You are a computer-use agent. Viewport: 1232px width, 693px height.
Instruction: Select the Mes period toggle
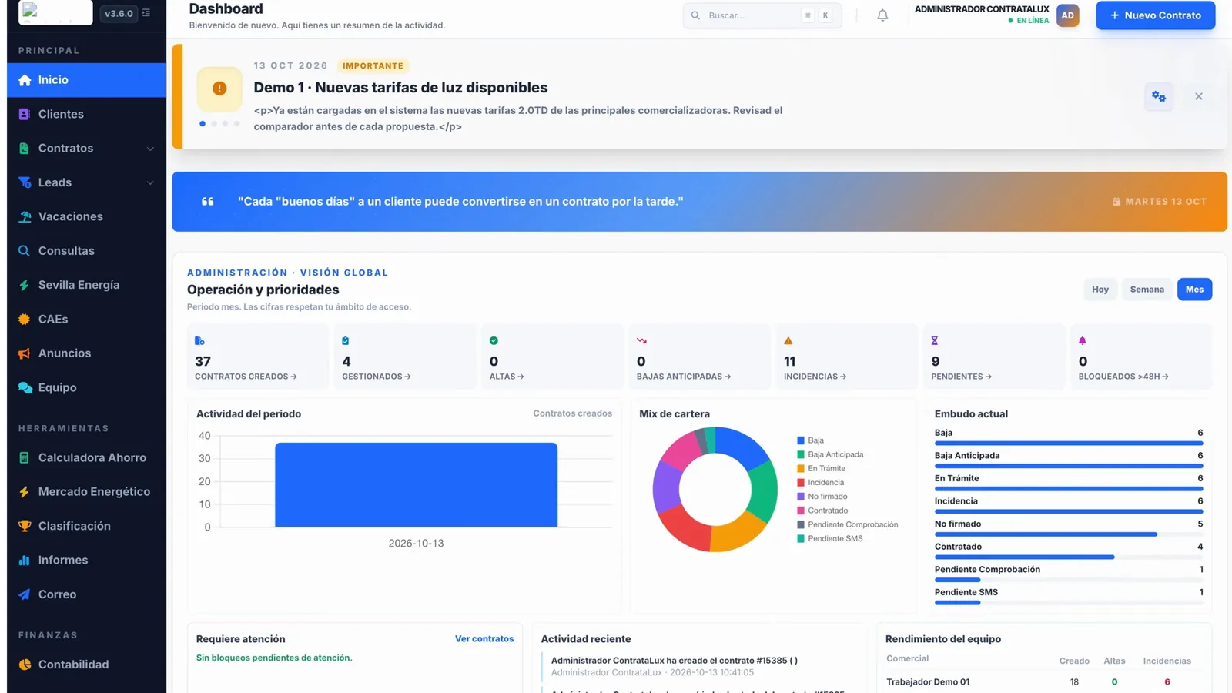click(x=1194, y=290)
